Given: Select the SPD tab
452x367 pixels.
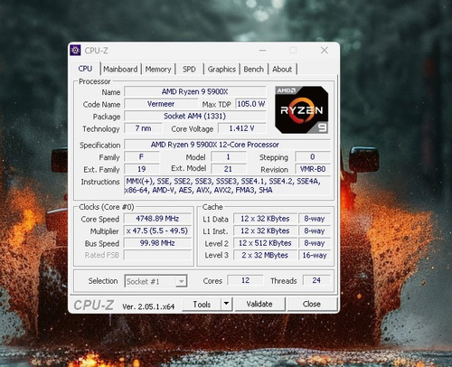Looking at the screenshot, I should point(189,70).
